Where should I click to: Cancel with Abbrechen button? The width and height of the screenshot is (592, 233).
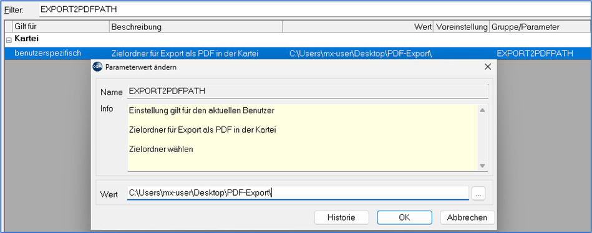pos(467,217)
